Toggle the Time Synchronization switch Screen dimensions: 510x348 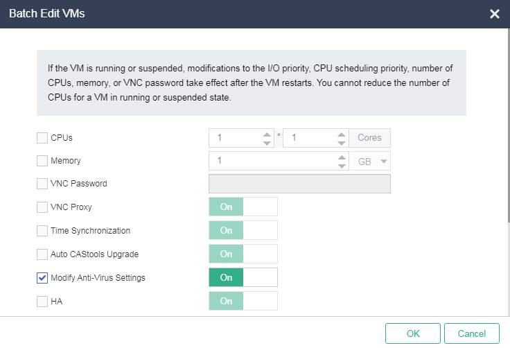(x=243, y=230)
